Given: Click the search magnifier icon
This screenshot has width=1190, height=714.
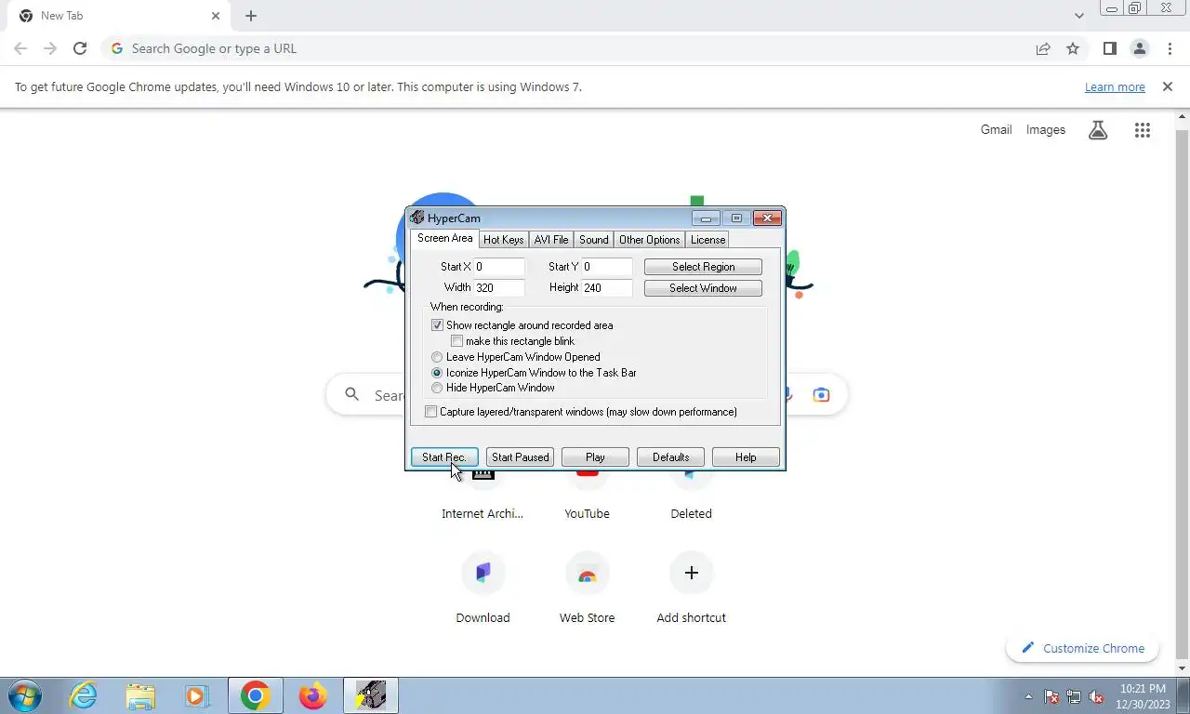Looking at the screenshot, I should (x=351, y=394).
